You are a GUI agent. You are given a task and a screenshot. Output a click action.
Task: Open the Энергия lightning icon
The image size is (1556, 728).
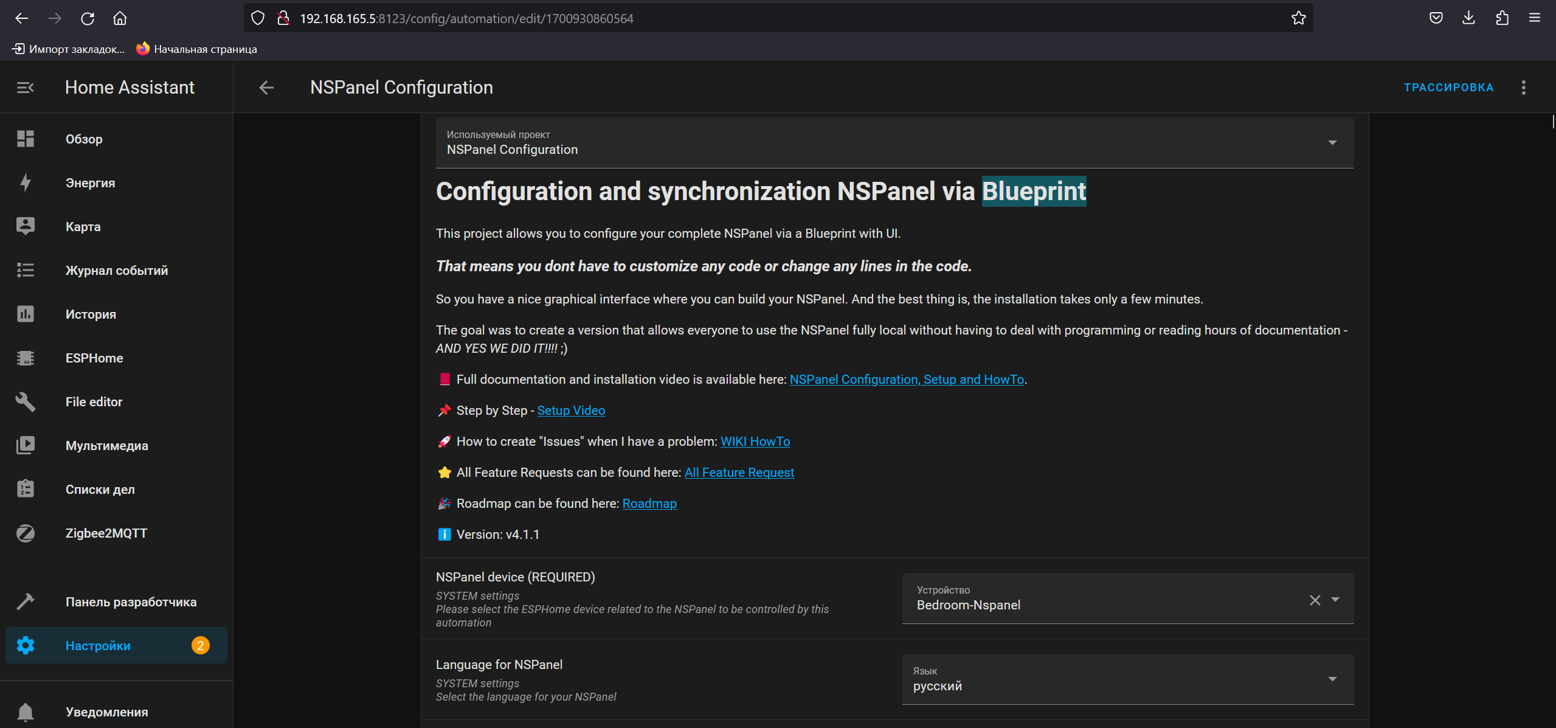tap(26, 183)
